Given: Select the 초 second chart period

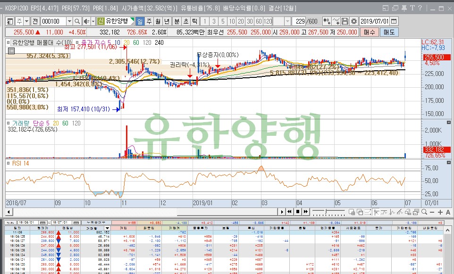Looking at the screenshot, I should coord(185,21).
